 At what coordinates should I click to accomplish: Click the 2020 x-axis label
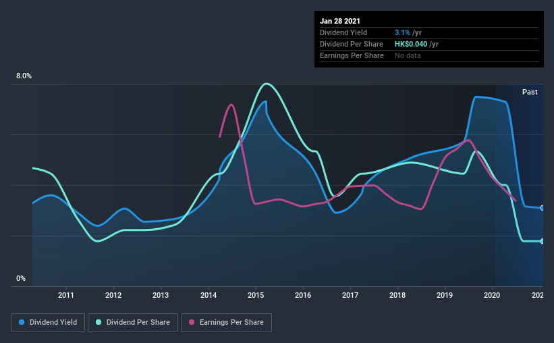492,295
